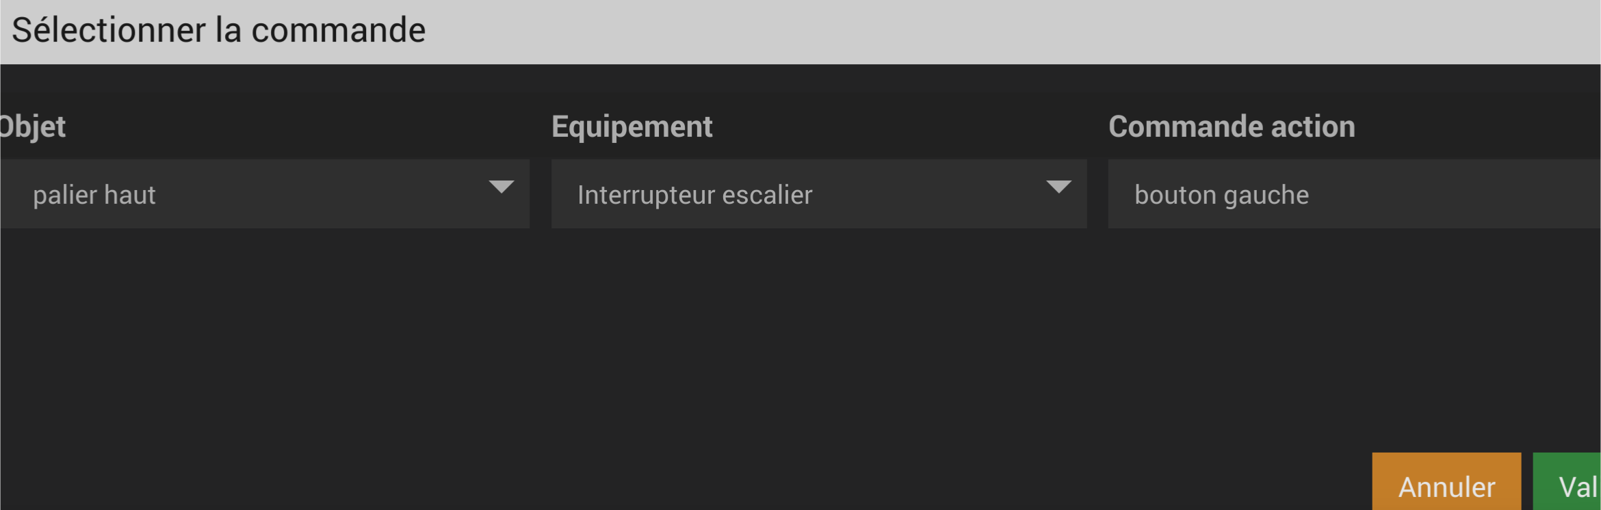
Task: Click the word "escalier" in the equipment field
Action: click(x=767, y=196)
